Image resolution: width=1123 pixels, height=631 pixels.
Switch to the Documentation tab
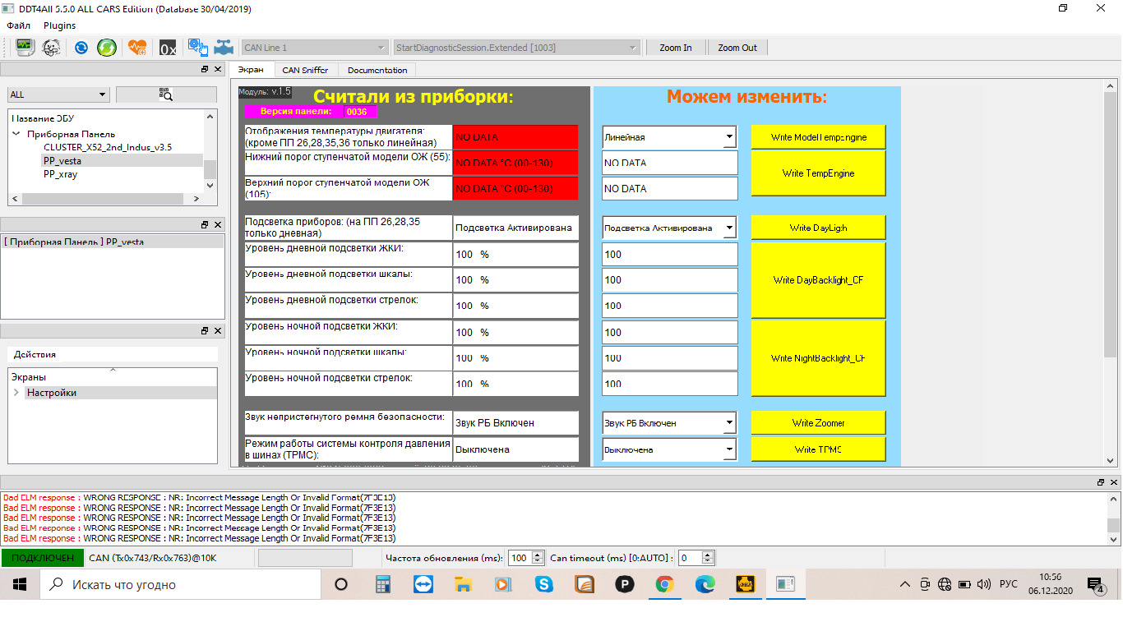click(377, 70)
